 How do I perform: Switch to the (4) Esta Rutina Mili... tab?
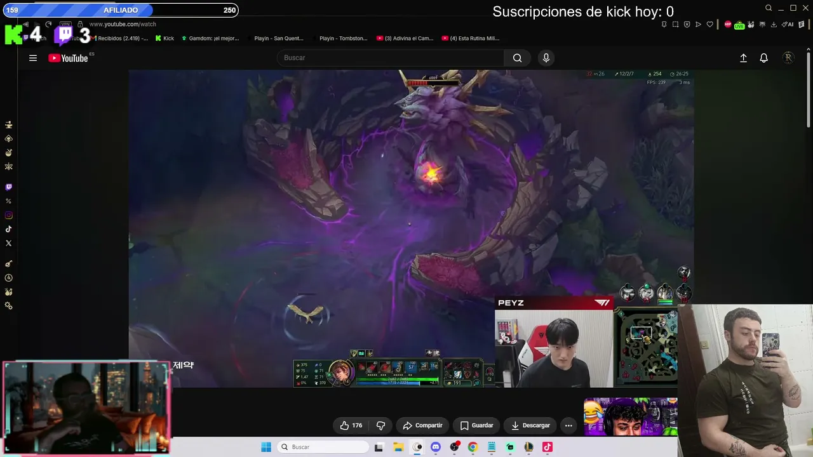(x=471, y=38)
